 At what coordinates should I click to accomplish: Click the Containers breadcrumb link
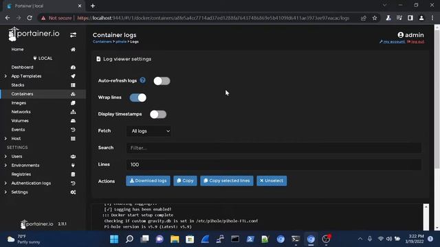coord(102,42)
